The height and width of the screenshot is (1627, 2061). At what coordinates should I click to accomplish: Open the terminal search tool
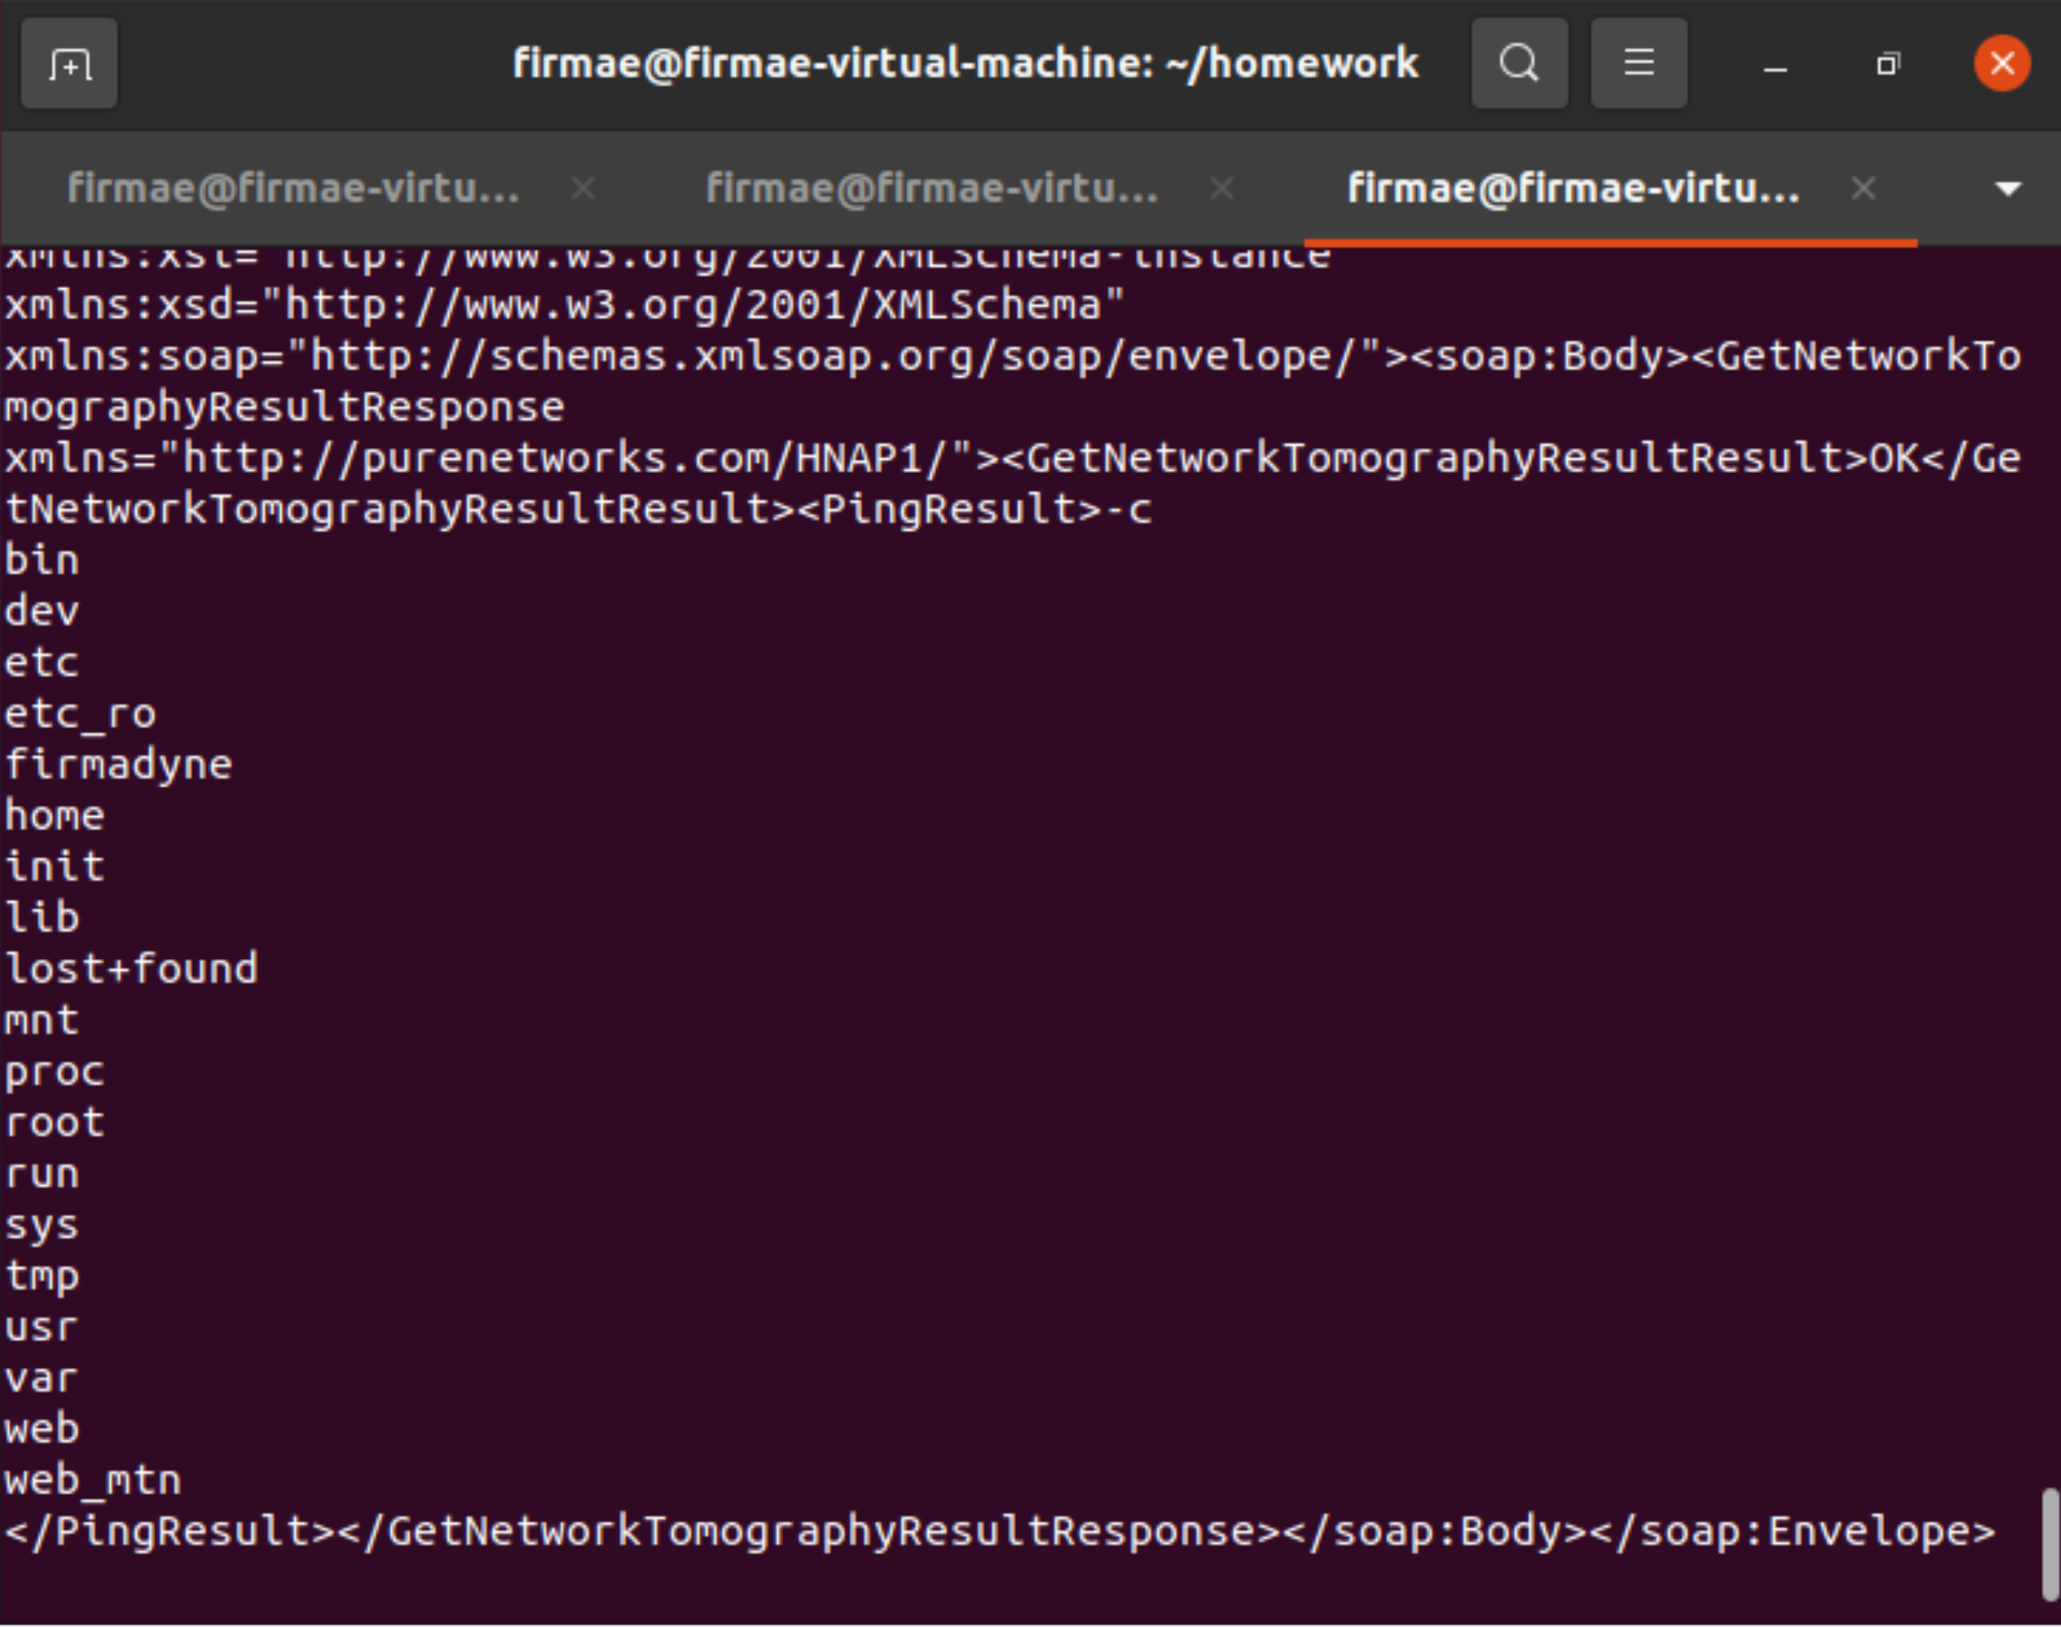tap(1518, 64)
